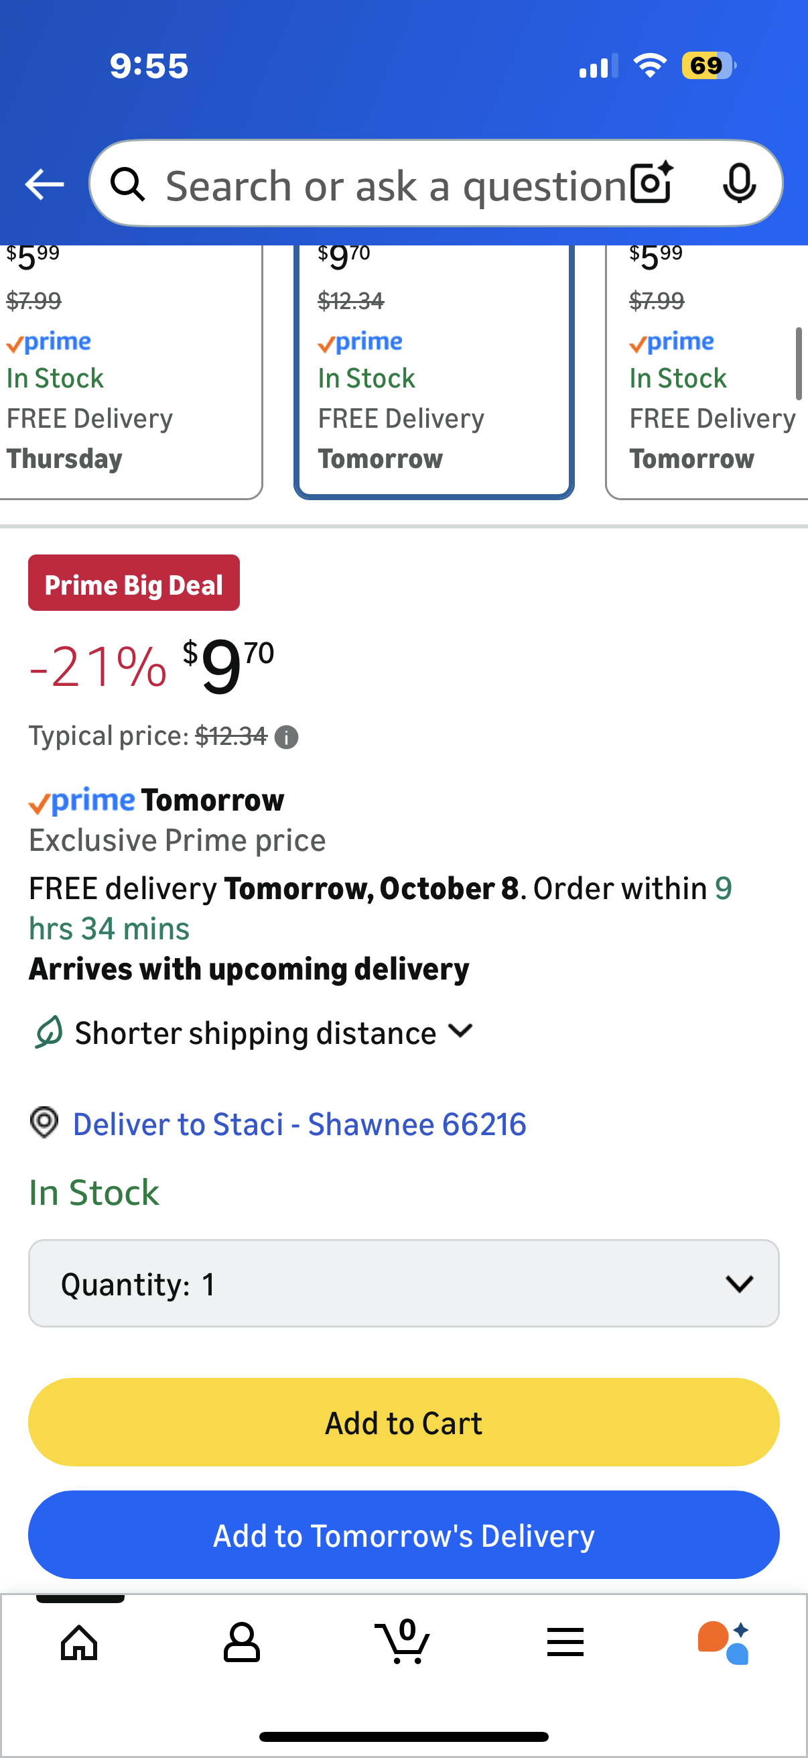
Task: Tap the Search or ask a question field
Action: 395,184
